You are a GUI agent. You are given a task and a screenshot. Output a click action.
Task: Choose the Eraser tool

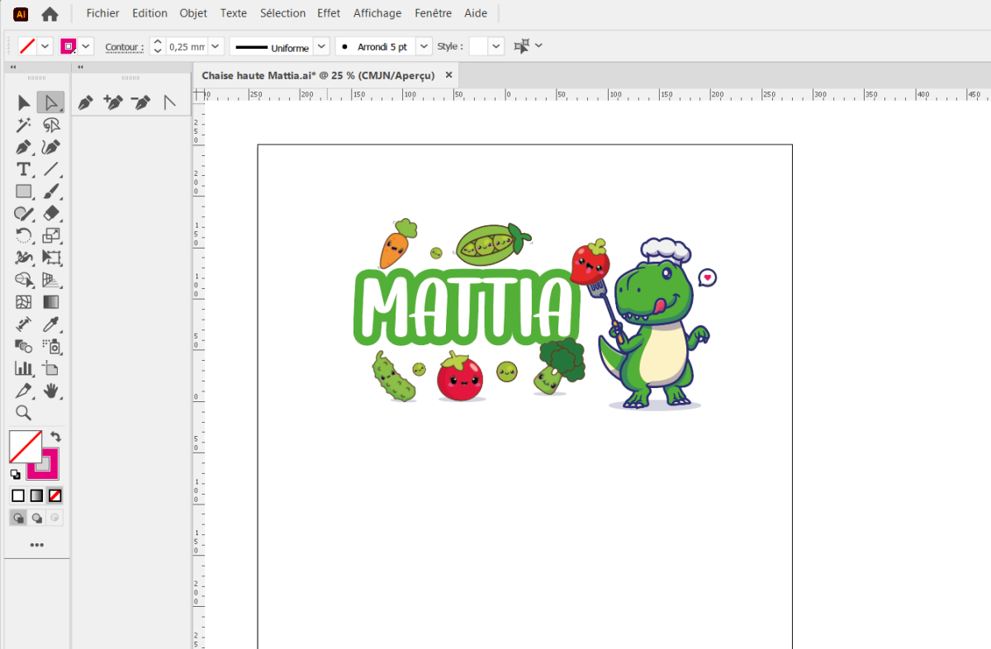pos(51,214)
